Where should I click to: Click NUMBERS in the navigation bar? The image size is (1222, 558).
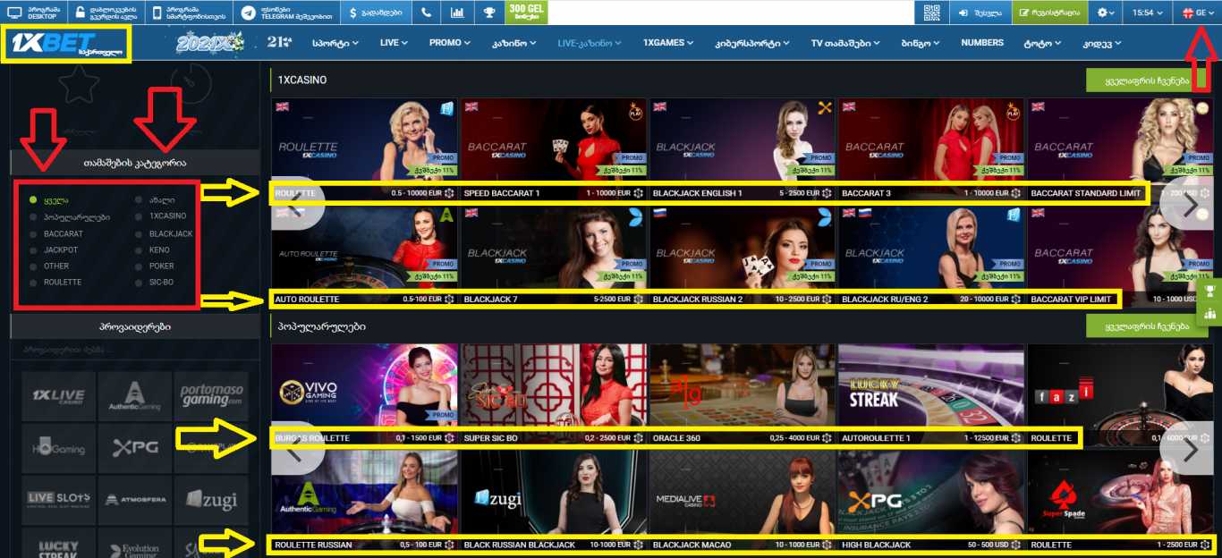pyautogui.click(x=982, y=42)
